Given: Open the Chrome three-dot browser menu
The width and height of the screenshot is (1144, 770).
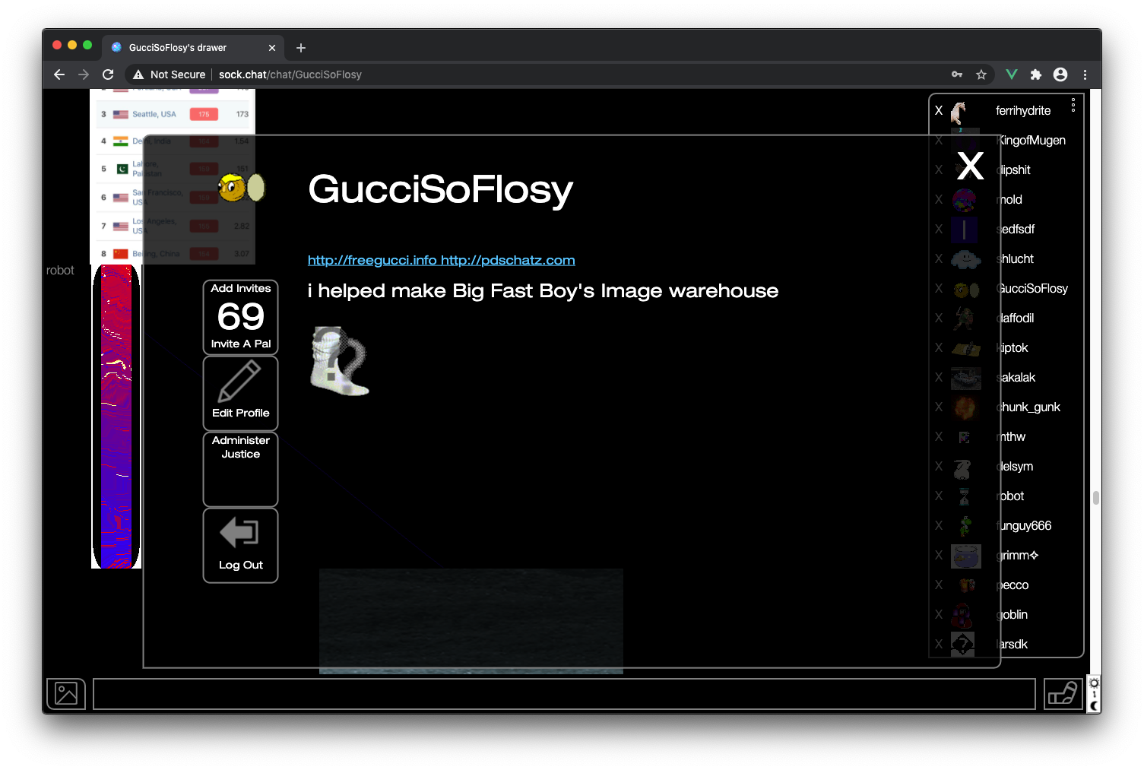Looking at the screenshot, I should pyautogui.click(x=1085, y=74).
